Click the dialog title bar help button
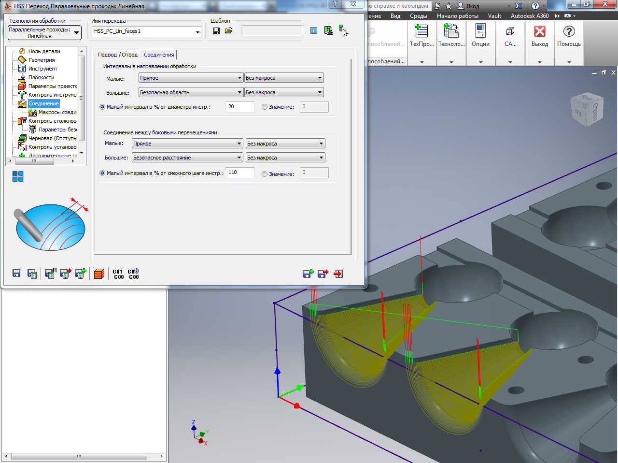This screenshot has width=618, height=463. pyautogui.click(x=335, y=4)
